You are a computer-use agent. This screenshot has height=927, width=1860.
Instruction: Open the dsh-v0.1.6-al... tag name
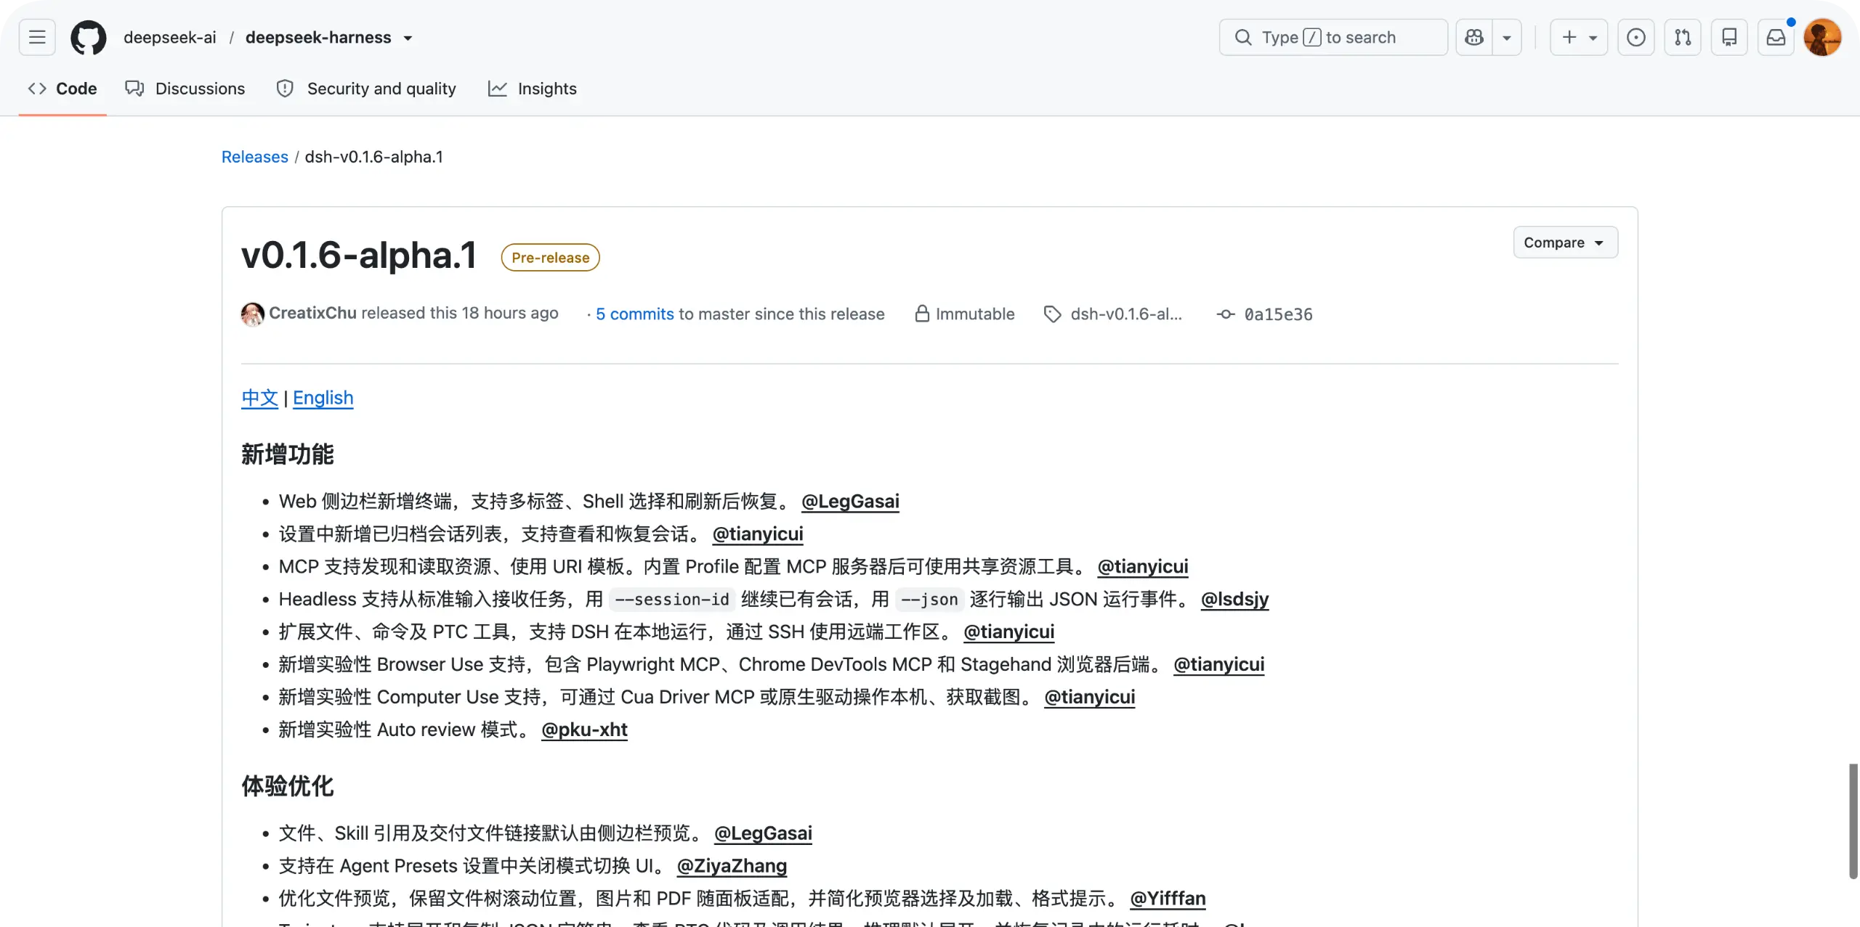1126,314
